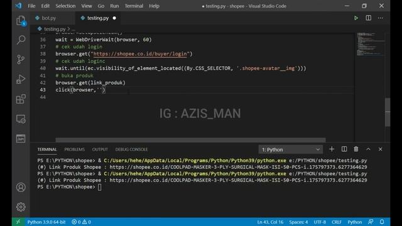Image resolution: width=402 pixels, height=226 pixels.
Task: Click 'wait = WebDriverWait(browser, 60)' line
Action: pos(103,40)
